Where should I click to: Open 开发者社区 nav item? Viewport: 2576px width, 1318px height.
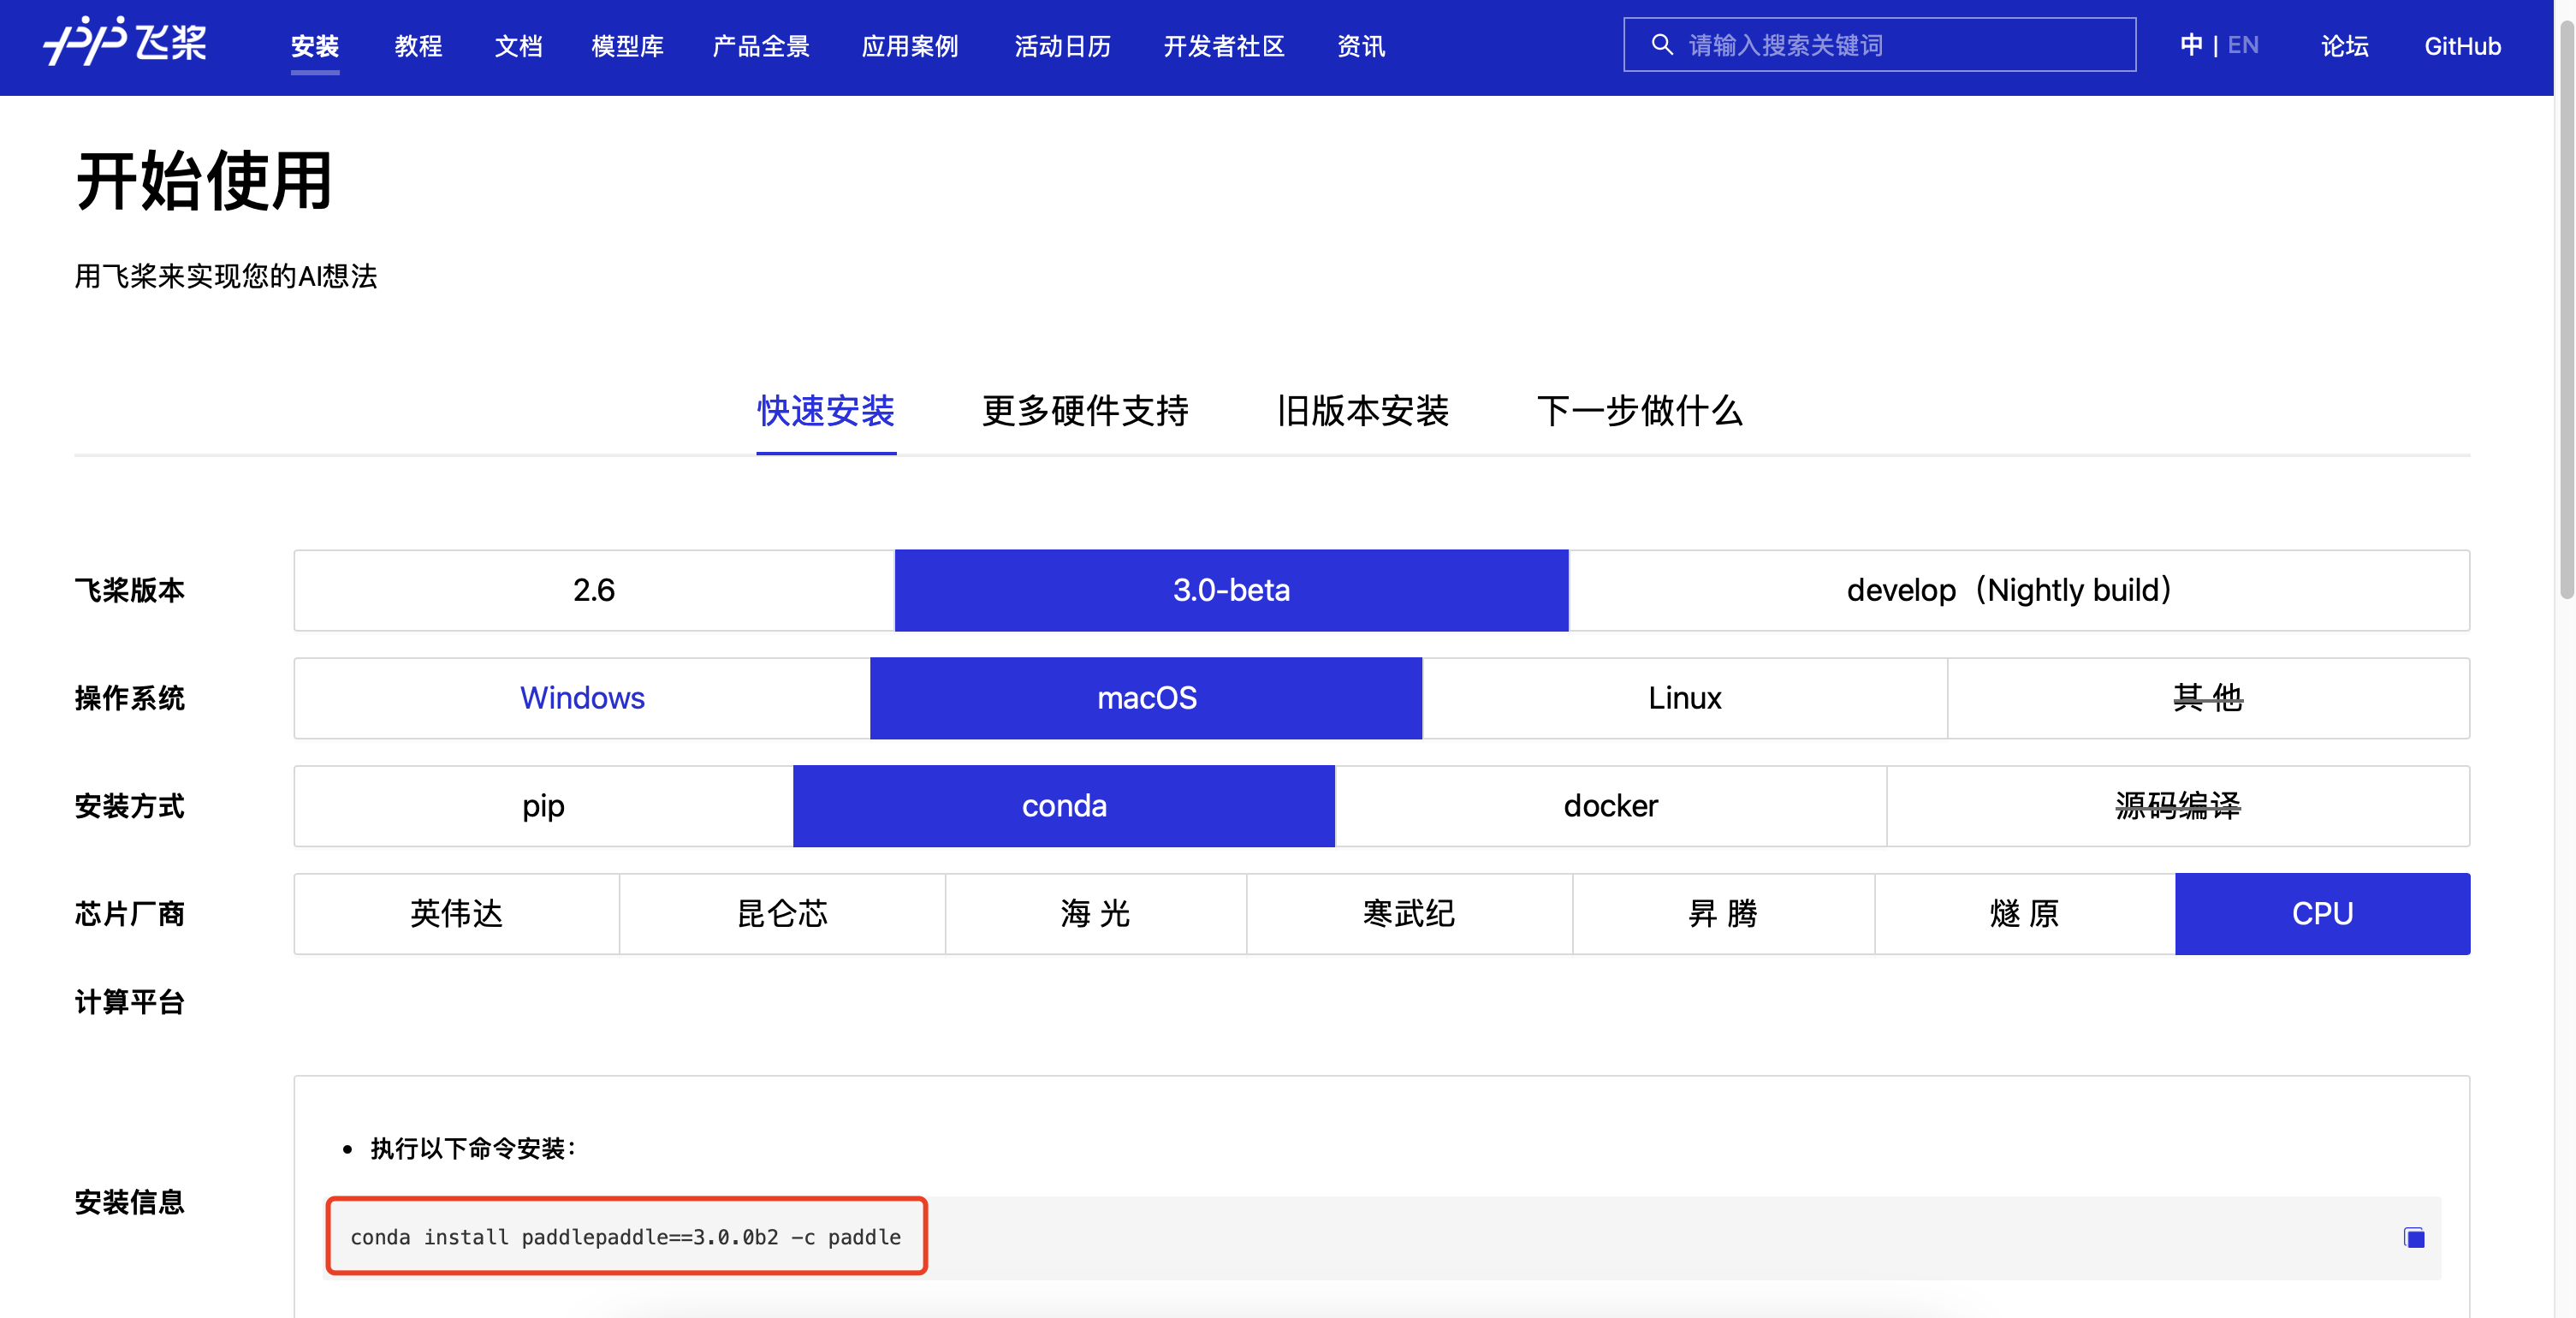(1224, 46)
